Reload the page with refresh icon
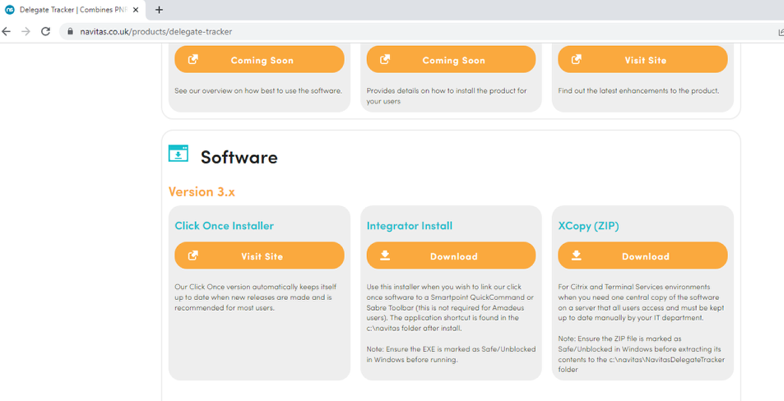784x401 pixels. click(45, 31)
